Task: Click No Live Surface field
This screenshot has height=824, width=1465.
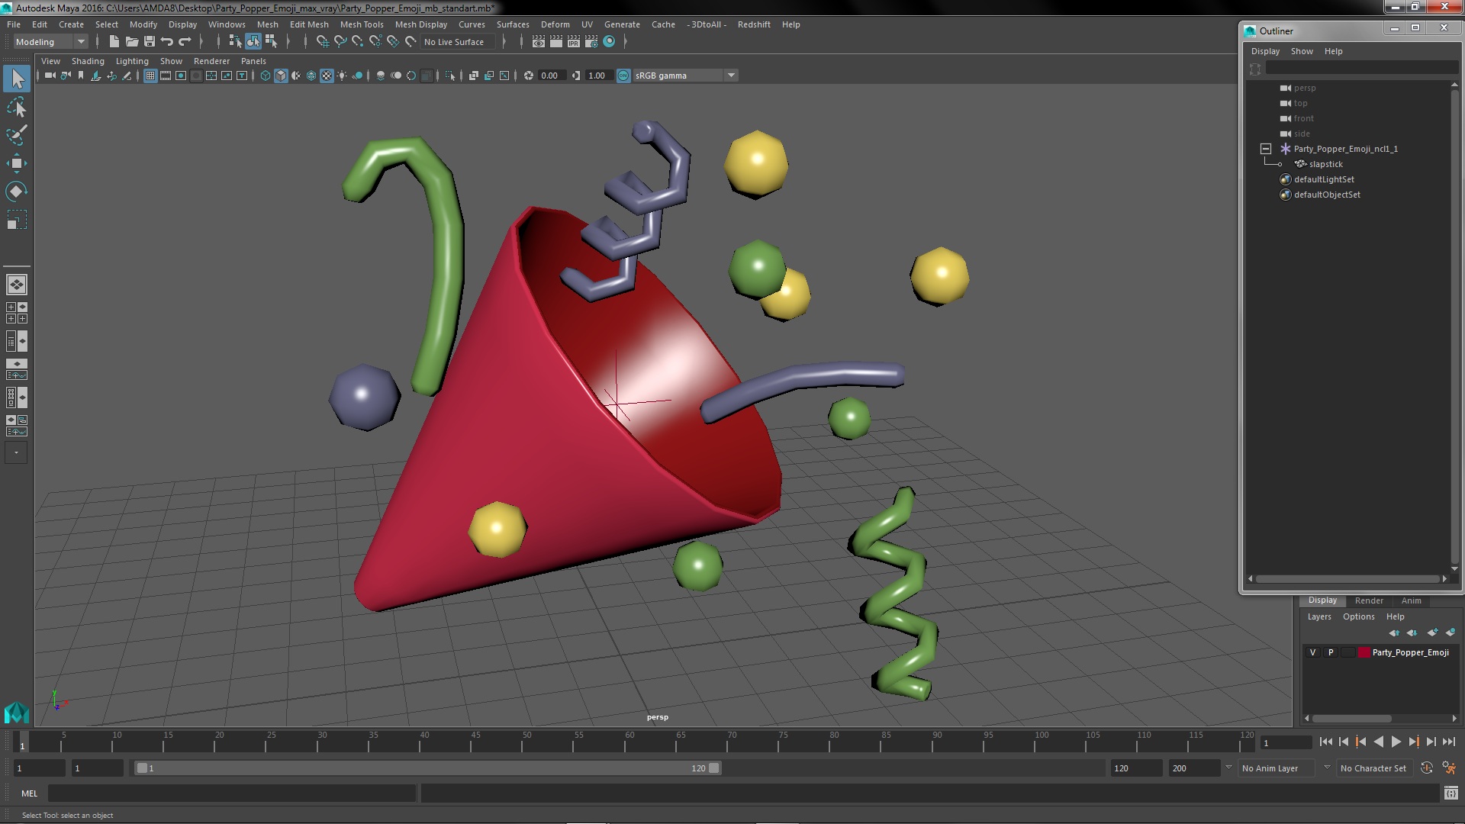Action: click(455, 42)
